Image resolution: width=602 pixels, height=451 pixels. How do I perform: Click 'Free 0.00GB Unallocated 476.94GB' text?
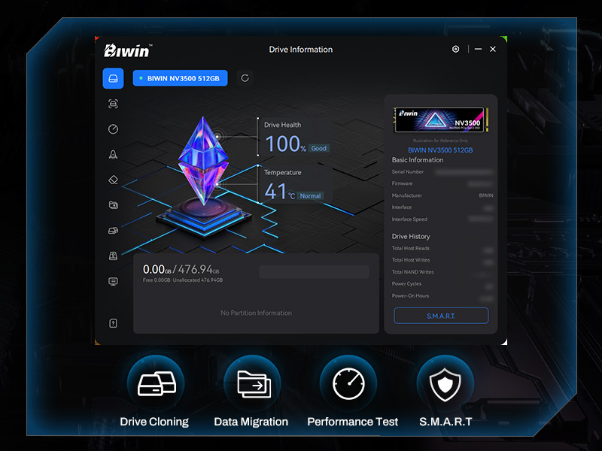pos(183,280)
